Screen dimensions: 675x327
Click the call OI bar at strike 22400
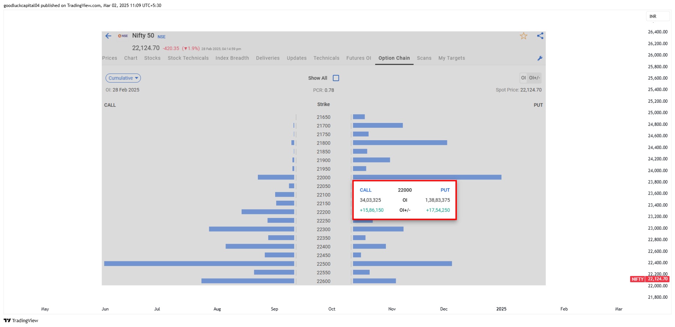[260, 246]
